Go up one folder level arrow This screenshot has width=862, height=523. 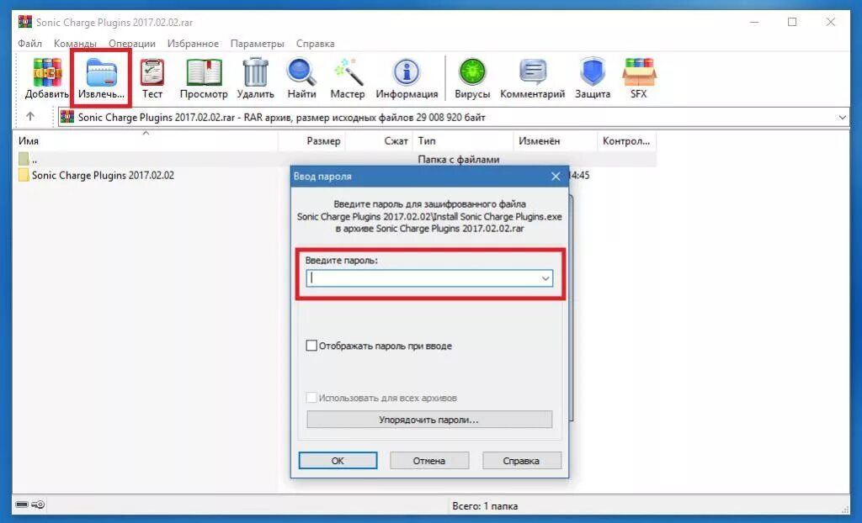(30, 117)
